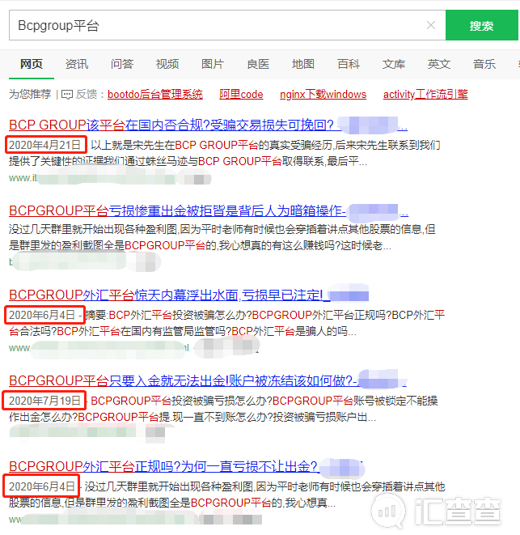Click the green 搜索 button

[x=482, y=25]
